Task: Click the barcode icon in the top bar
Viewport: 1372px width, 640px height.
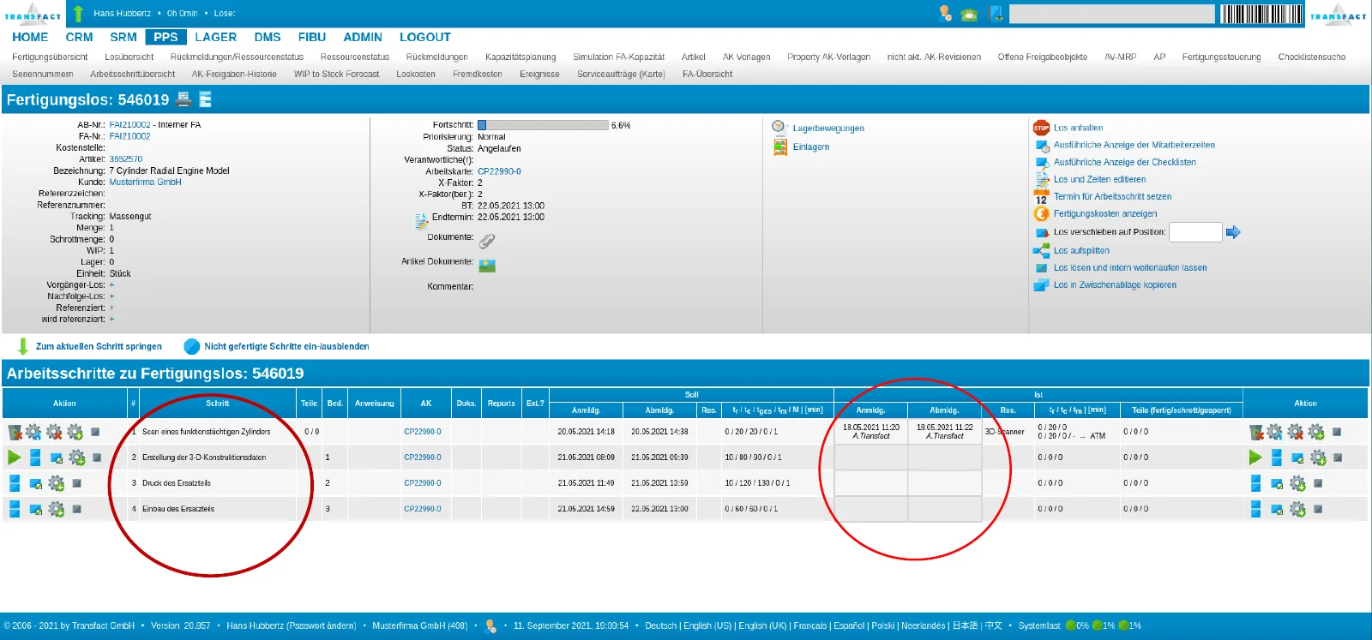Action: [1261, 14]
